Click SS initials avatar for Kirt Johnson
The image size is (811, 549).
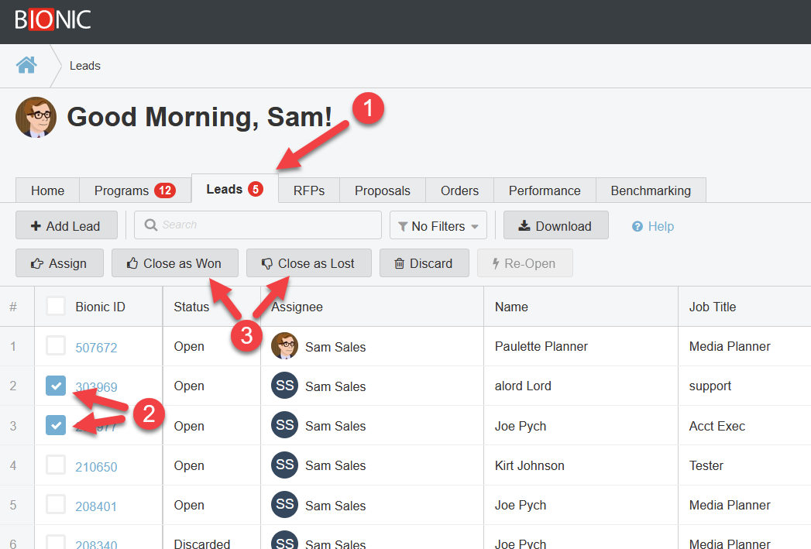284,465
